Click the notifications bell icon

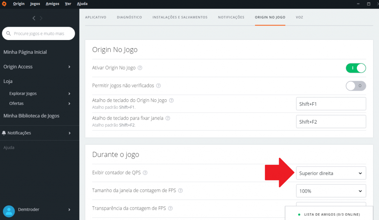pyautogui.click(x=4, y=133)
